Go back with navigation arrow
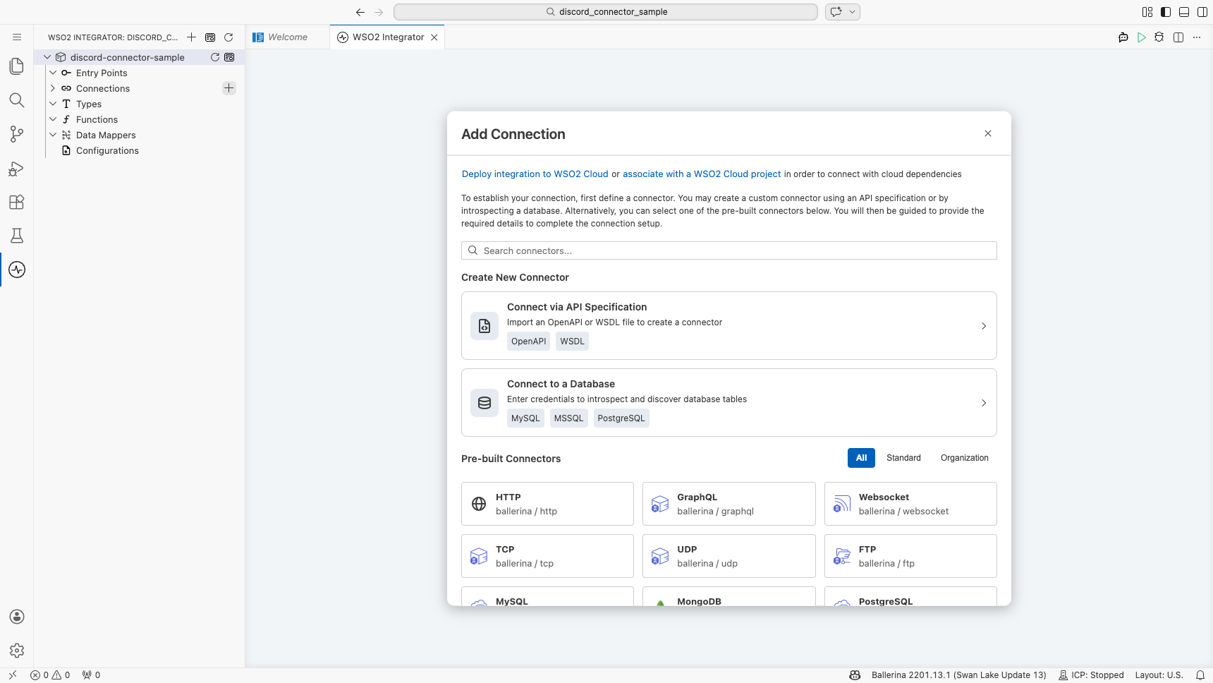The height and width of the screenshot is (683, 1213). pyautogui.click(x=360, y=12)
